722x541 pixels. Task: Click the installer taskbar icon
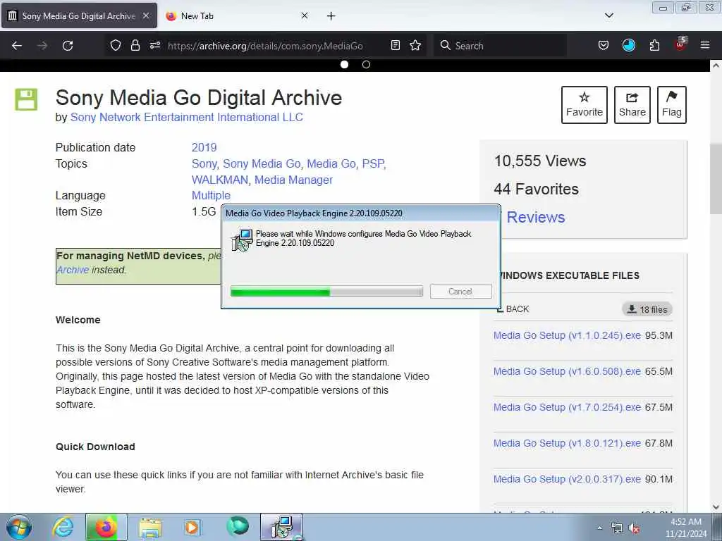tap(281, 527)
